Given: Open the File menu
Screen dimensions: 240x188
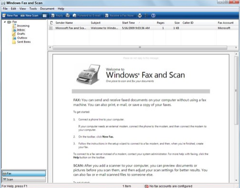Looking at the screenshot, I should click(5, 9).
